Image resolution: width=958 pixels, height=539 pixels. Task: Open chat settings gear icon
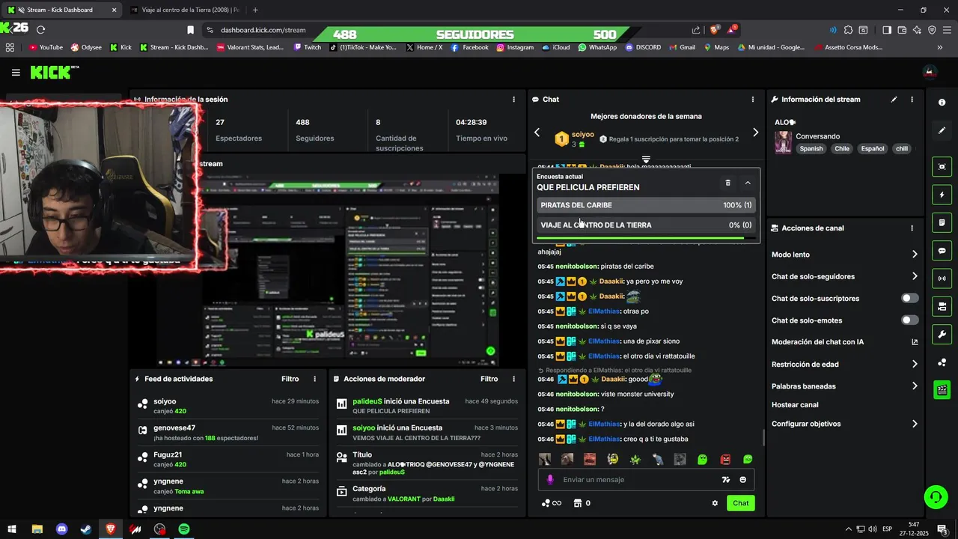point(715,503)
